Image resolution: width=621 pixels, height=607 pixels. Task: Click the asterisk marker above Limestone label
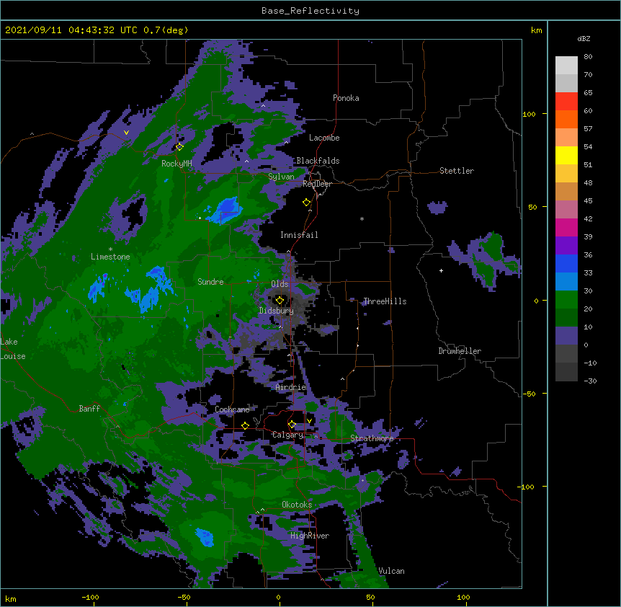coord(110,249)
